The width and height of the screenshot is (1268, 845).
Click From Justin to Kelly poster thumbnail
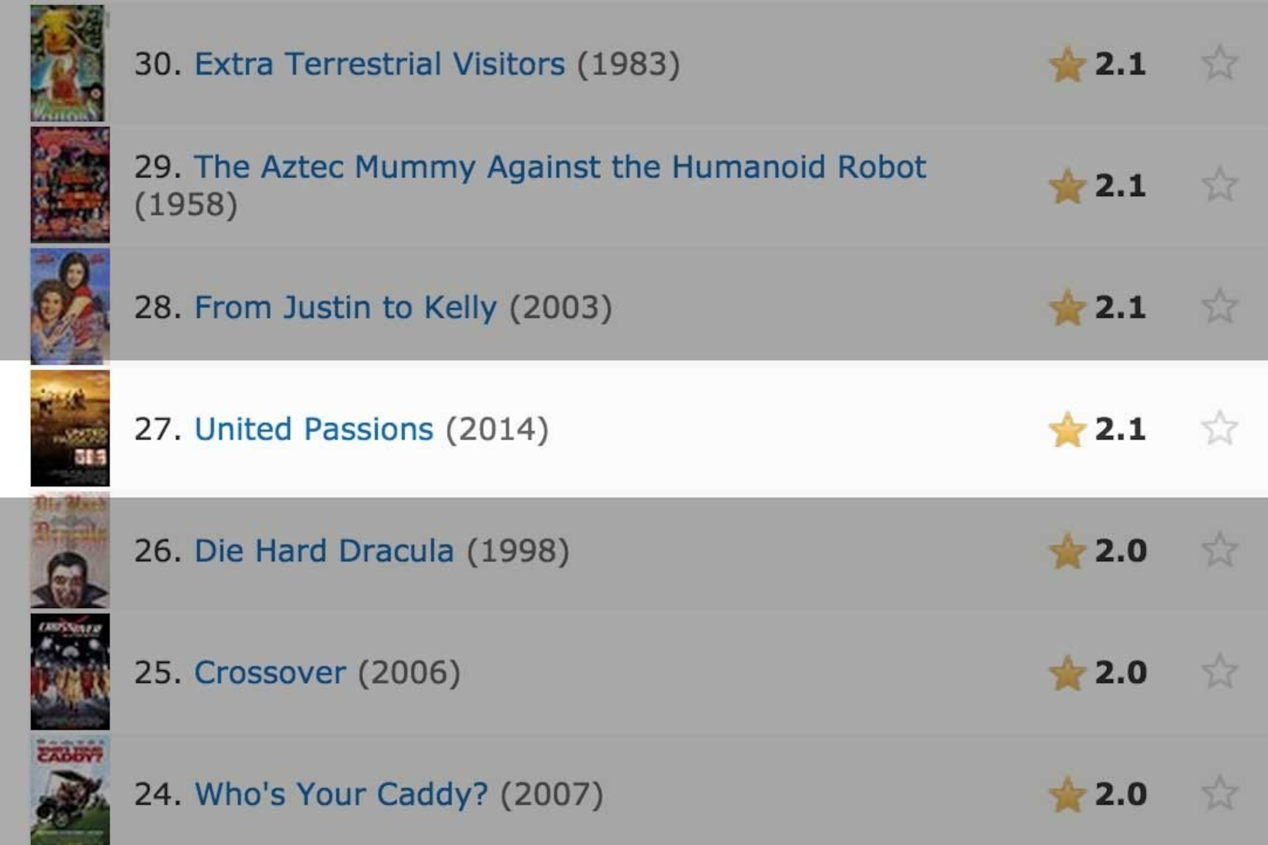pyautogui.click(x=70, y=306)
